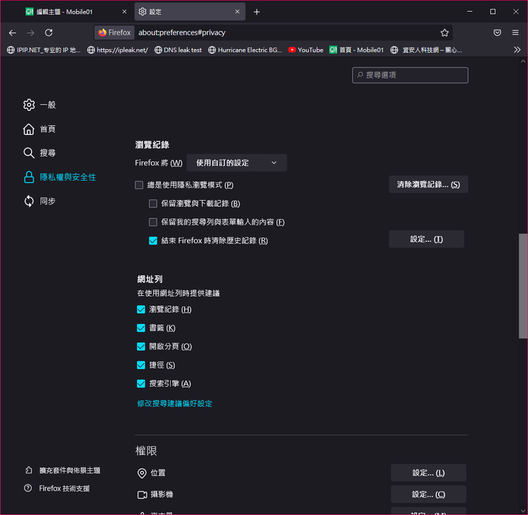This screenshot has width=528, height=515.
Task: Toggle 保留瀏覽與下載記錄 checkbox
Action: coord(153,204)
